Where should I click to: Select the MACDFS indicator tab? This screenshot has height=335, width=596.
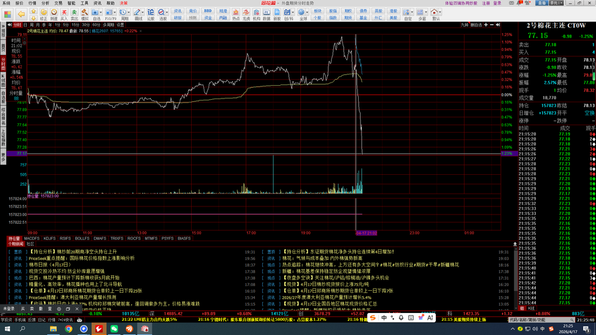[32, 239]
